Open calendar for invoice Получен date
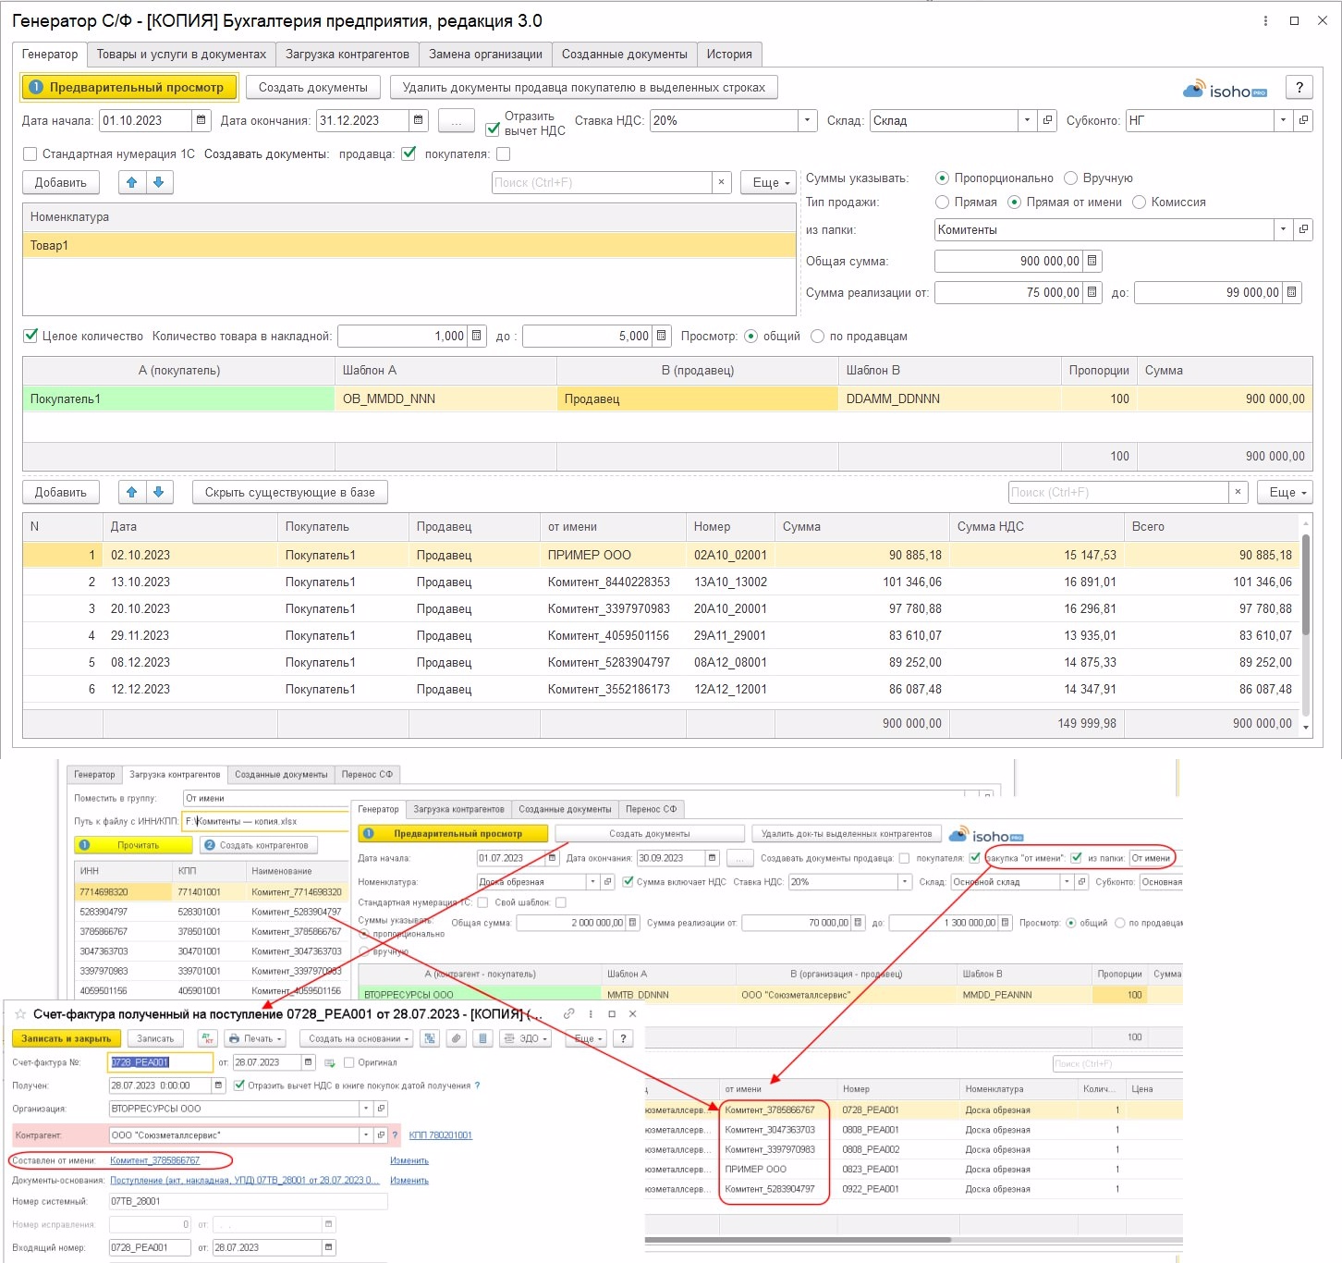 click(x=218, y=1085)
